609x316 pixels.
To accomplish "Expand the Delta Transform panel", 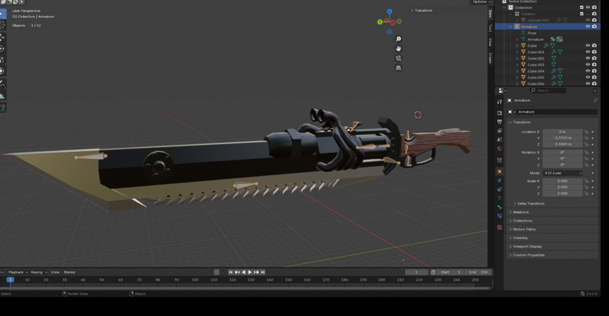I will 530,204.
